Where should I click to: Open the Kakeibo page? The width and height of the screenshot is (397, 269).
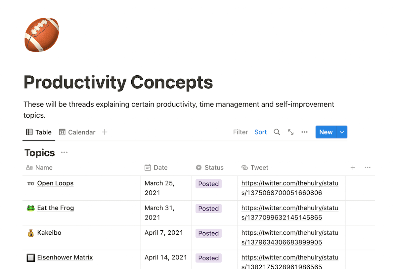[49, 233]
